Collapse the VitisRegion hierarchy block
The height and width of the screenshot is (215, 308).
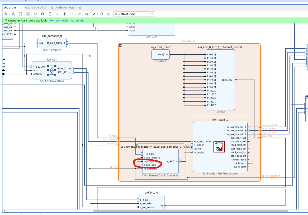point(120,45)
